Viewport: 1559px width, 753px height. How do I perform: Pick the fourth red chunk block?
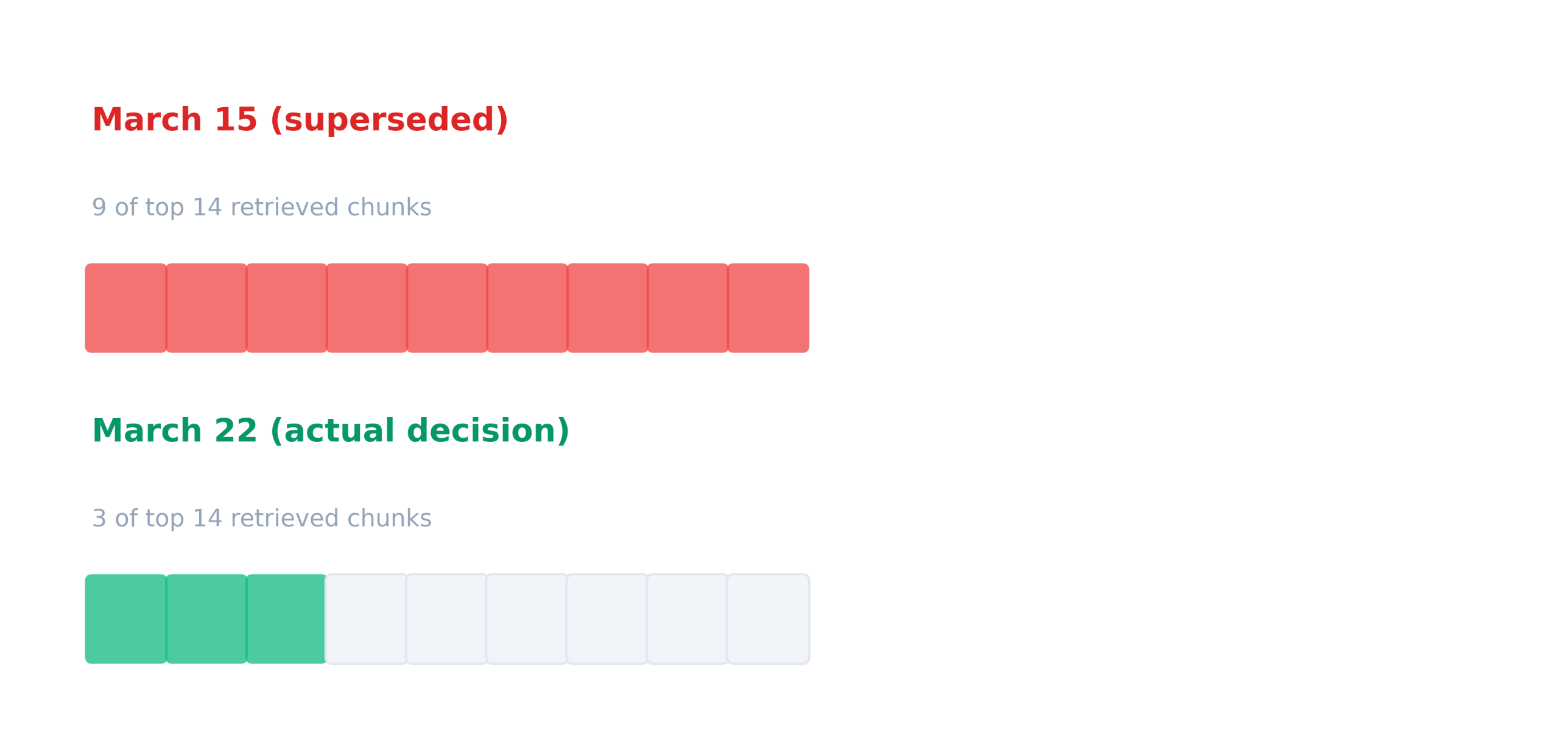(x=367, y=308)
